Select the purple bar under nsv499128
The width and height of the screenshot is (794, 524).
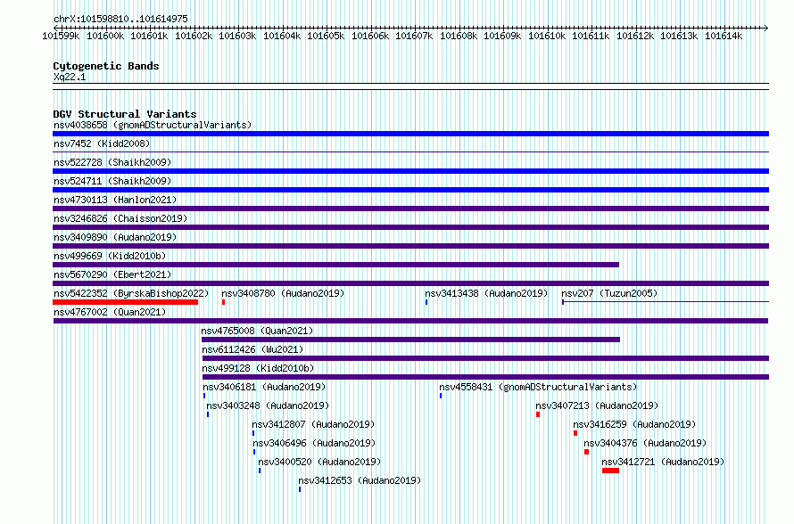pos(485,377)
